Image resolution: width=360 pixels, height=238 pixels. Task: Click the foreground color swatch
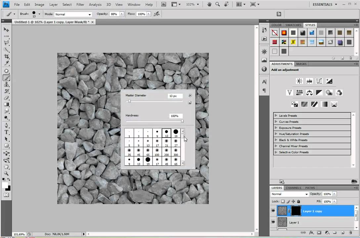[x=5, y=185]
